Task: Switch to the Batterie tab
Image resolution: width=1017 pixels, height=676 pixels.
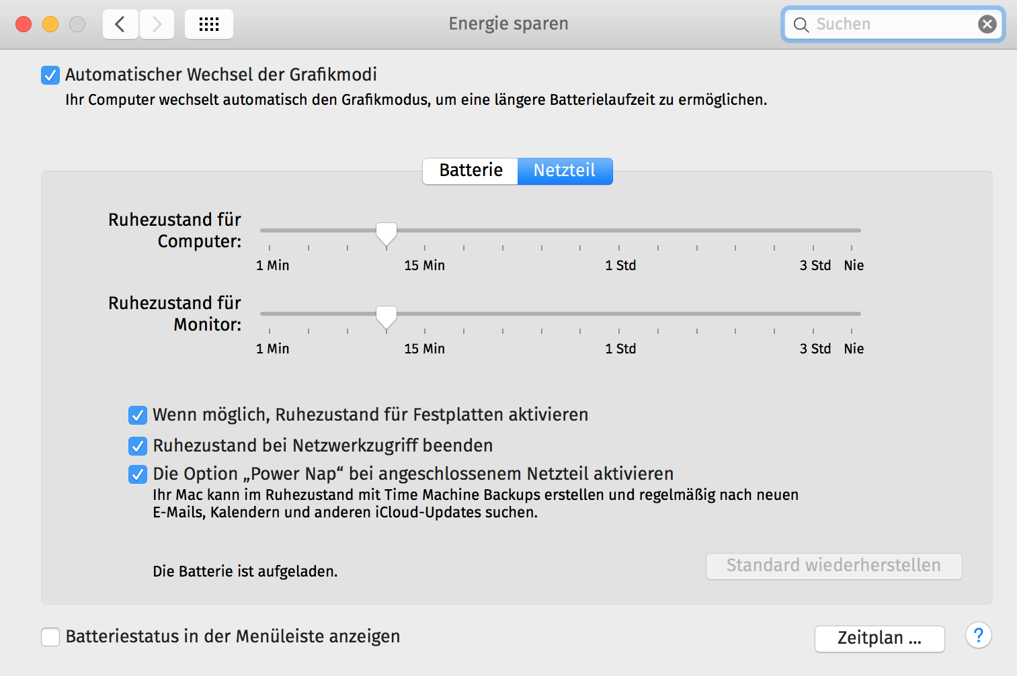Action: point(471,171)
